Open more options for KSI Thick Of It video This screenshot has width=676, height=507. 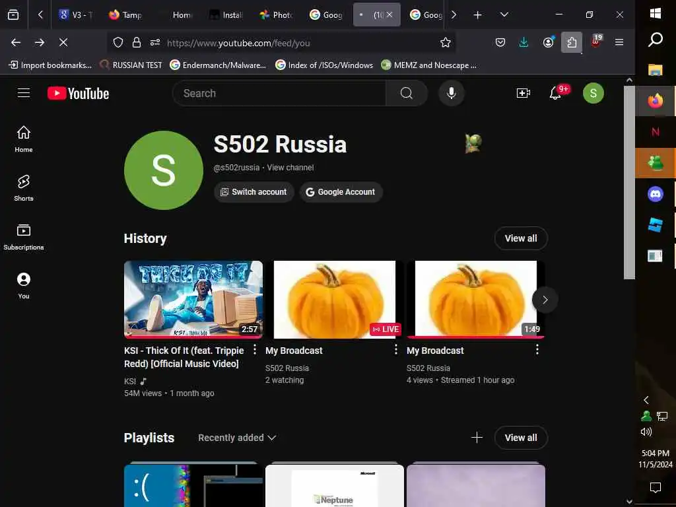(x=255, y=350)
